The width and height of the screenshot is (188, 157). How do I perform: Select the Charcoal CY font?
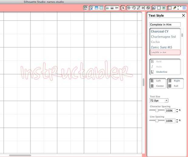click(x=165, y=31)
